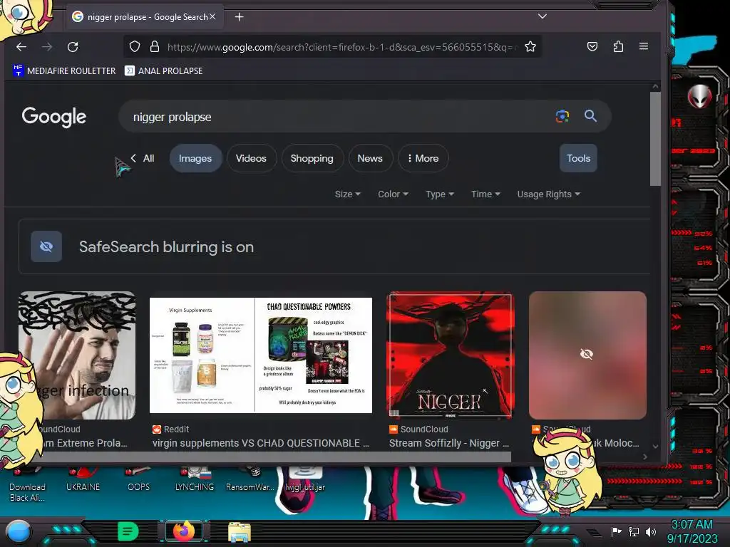The width and height of the screenshot is (730, 547).
Task: Close the Google Search tab
Action: click(x=212, y=17)
